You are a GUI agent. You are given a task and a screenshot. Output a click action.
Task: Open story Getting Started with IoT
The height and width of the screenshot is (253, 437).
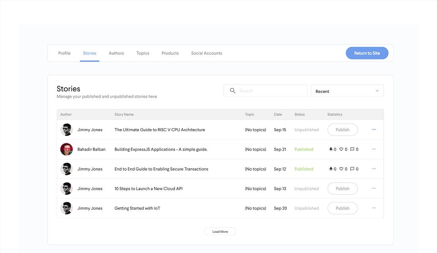tap(137, 208)
